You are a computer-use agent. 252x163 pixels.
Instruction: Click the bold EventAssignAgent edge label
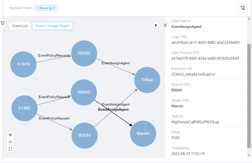pos(113,110)
